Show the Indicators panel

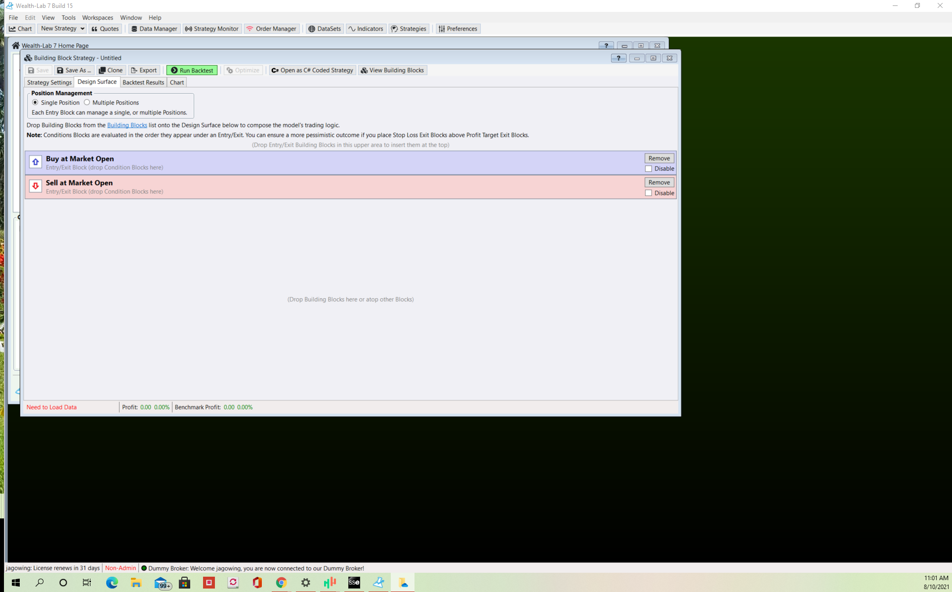point(366,29)
